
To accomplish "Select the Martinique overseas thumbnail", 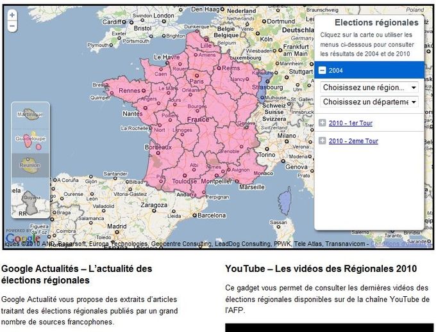I will pos(30,115).
